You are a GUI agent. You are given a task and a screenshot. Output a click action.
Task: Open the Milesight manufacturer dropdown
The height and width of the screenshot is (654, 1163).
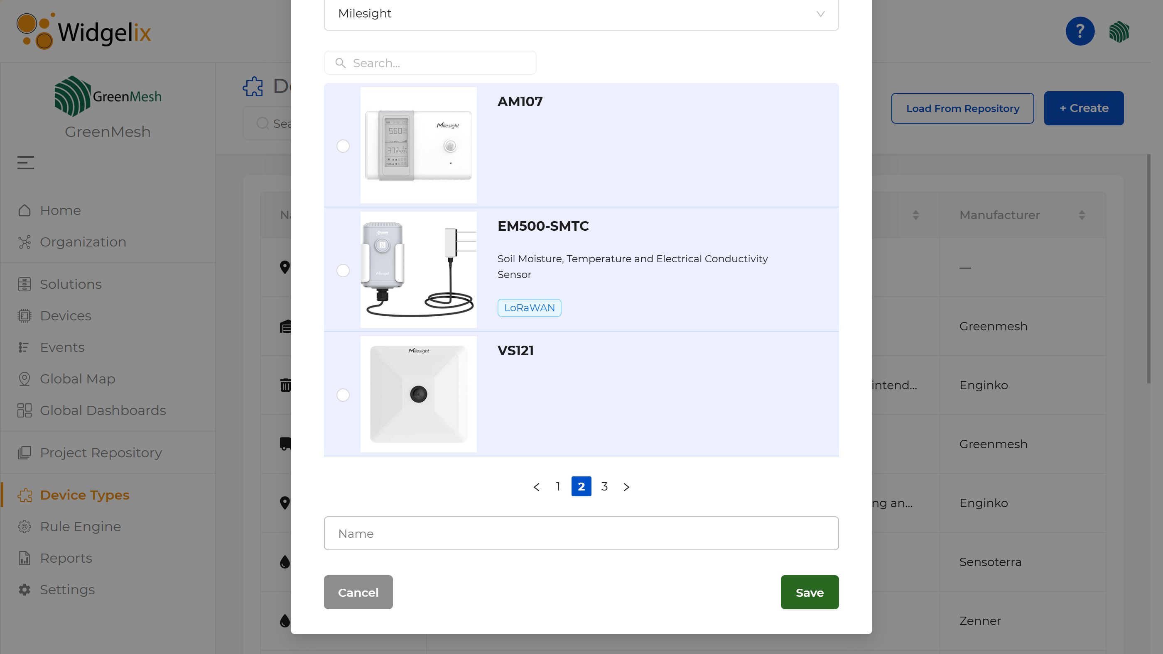tap(581, 14)
